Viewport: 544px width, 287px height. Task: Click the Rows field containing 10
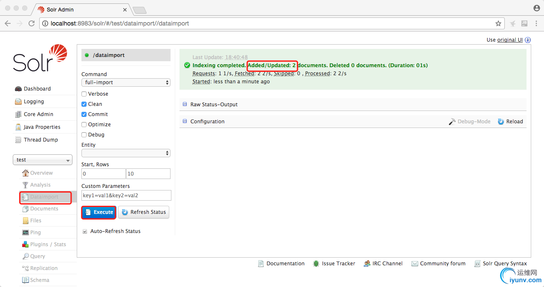click(148, 173)
